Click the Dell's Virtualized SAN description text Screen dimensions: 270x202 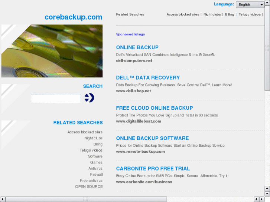click(166, 54)
